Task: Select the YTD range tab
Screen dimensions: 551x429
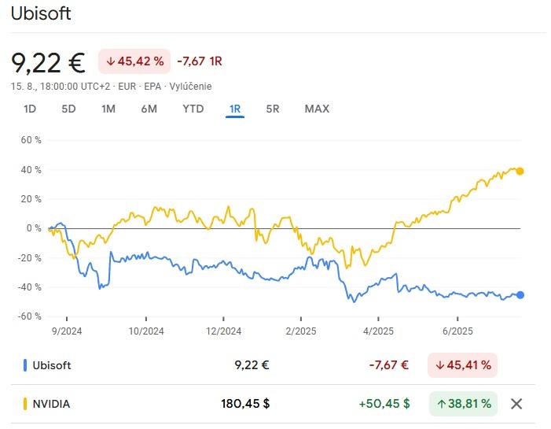Action: (193, 109)
